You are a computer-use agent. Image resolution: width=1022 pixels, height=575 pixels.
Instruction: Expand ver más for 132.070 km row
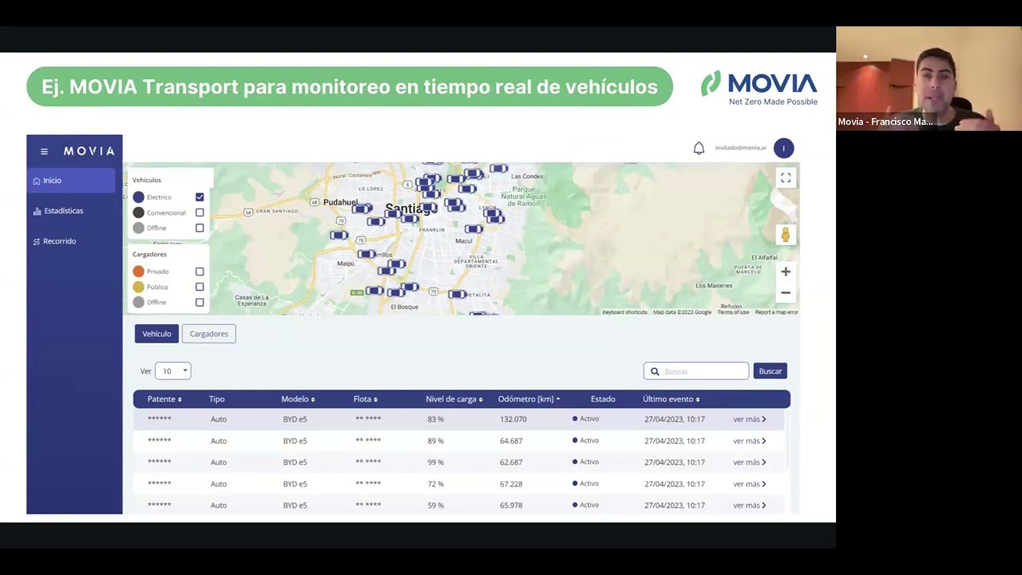750,419
